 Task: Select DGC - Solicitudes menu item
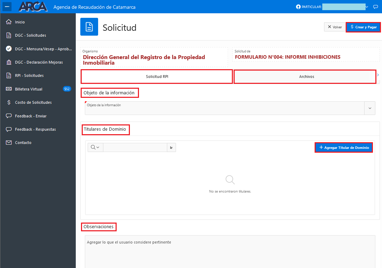pos(30,35)
